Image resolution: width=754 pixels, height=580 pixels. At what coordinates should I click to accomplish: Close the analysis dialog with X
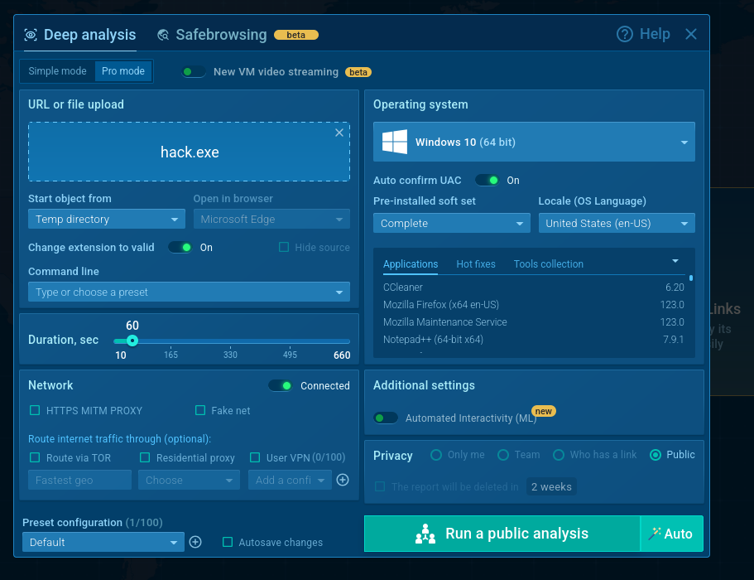tap(690, 34)
